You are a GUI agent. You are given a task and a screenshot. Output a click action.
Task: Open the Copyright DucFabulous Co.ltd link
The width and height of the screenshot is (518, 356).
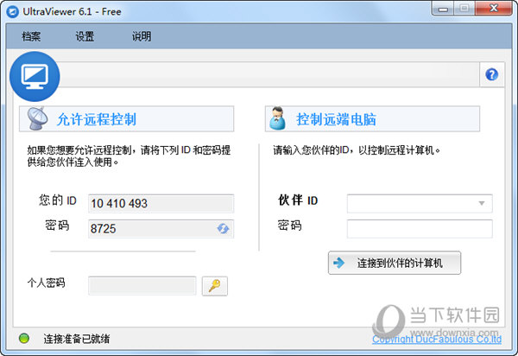[437, 339]
